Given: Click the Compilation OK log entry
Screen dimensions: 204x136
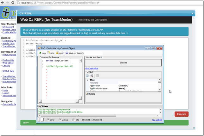Looking at the screenshot, I should pyautogui.click(x=54, y=110).
